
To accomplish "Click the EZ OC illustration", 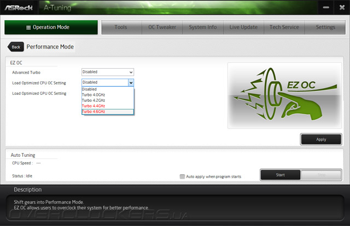I will pos(284,95).
